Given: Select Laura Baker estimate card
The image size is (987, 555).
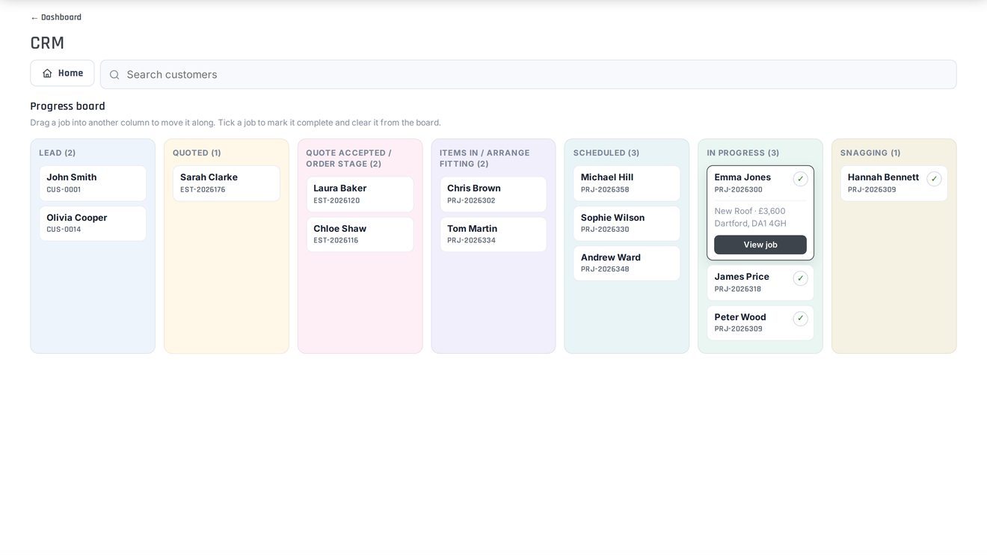Looking at the screenshot, I should (360, 194).
